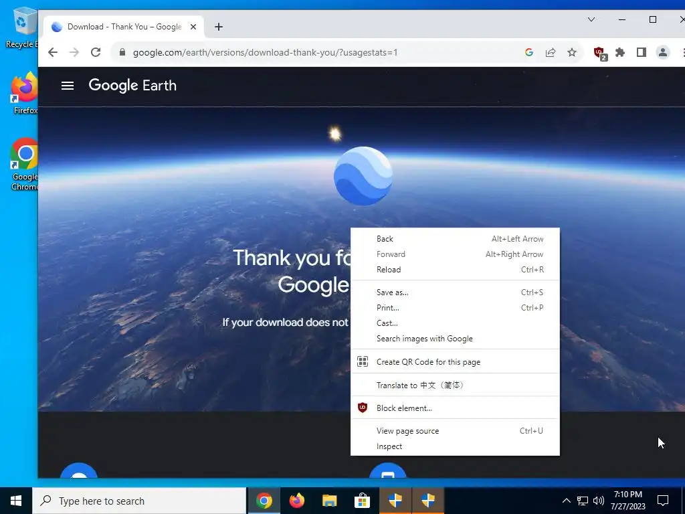Click the Google icon in address bar
The height and width of the screenshot is (514, 685).
pos(529,52)
